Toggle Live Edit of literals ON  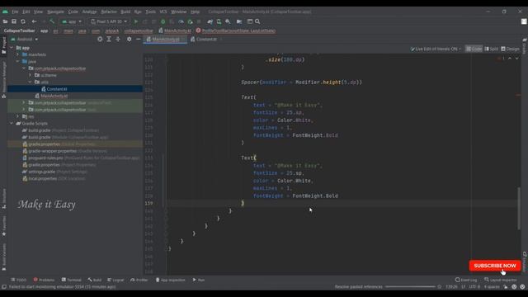pos(436,49)
